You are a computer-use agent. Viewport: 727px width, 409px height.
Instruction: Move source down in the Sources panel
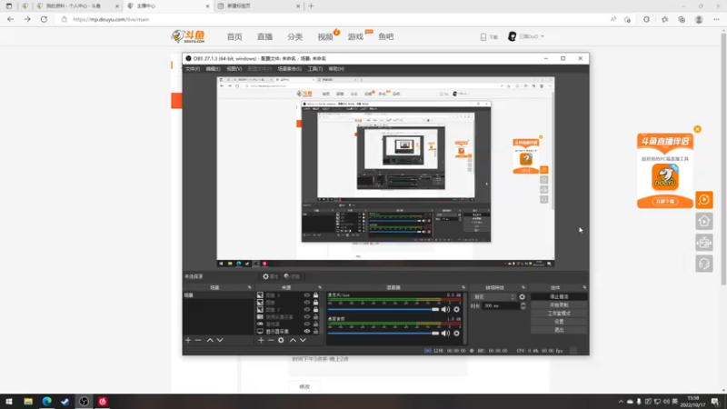(303, 340)
